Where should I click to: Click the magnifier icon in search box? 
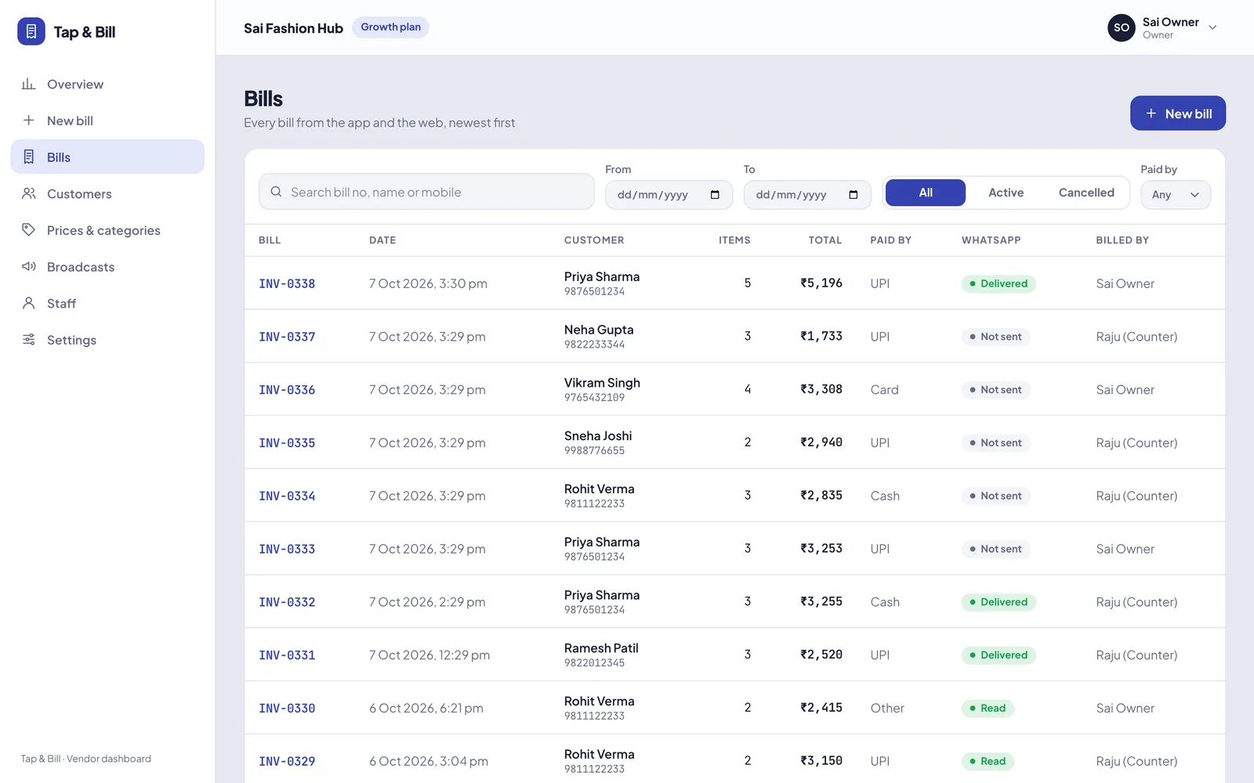click(x=276, y=192)
